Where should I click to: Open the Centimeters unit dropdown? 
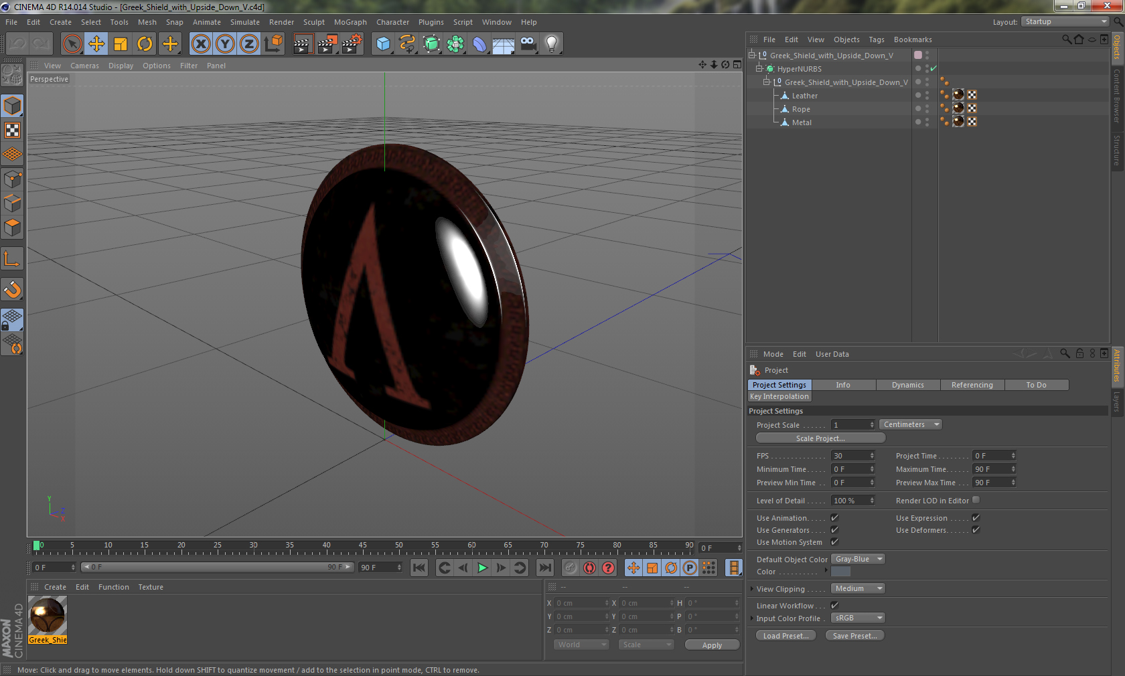[x=911, y=424]
